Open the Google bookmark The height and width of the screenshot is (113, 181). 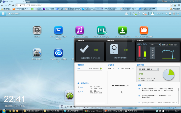pos(60,9)
